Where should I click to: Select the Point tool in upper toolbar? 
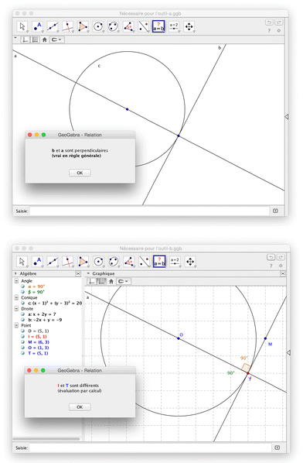[x=37, y=26]
